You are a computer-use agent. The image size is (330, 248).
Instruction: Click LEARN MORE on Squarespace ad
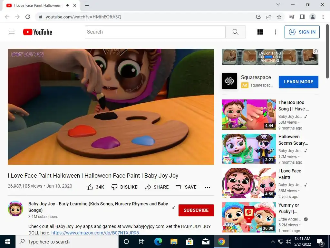tap(298, 82)
